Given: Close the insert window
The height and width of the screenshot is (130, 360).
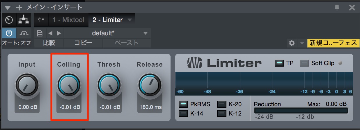Looking at the screenshot, I should pos(352,8).
